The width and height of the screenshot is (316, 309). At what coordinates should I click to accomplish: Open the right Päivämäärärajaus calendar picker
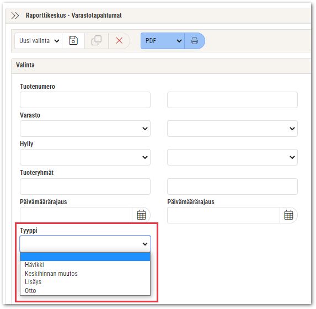(x=288, y=215)
